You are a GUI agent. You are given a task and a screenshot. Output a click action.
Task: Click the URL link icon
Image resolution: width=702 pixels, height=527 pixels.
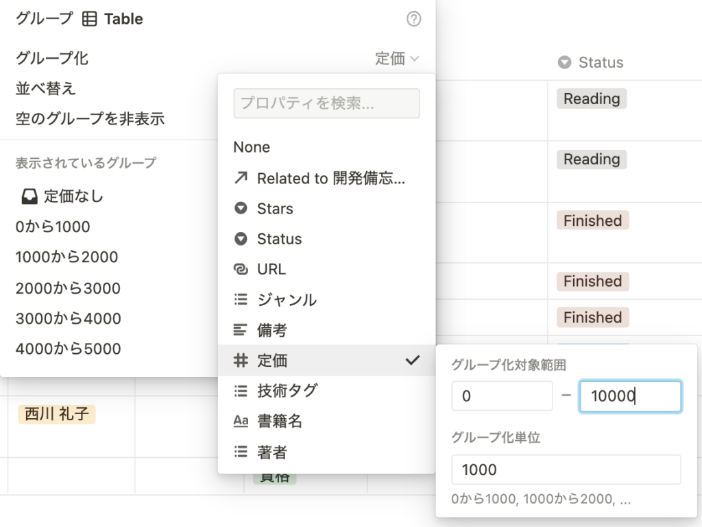241,270
